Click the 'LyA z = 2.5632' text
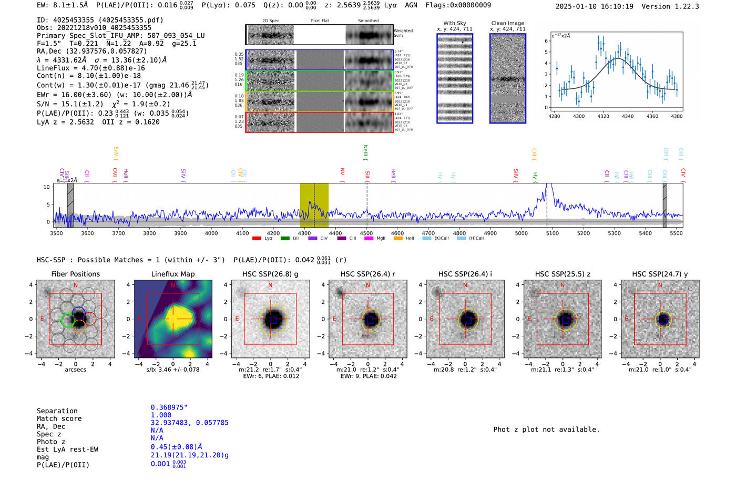Image resolution: width=736 pixels, height=501 pixels. click(65, 122)
